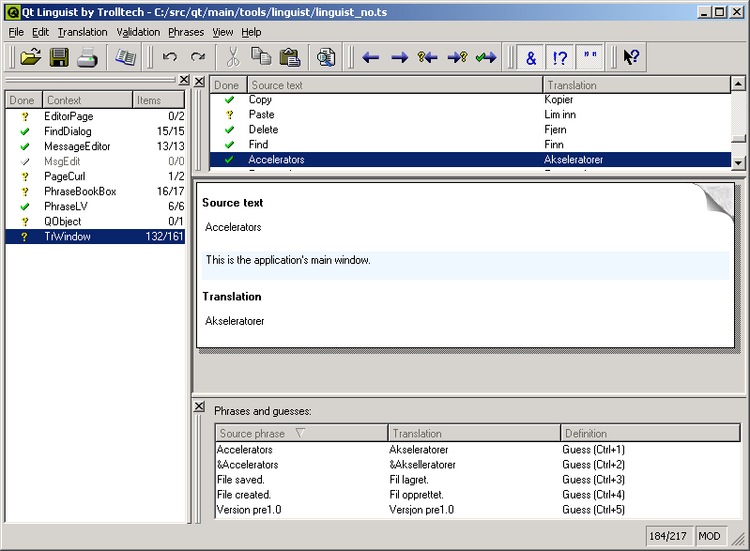Viewport: 750px width, 551px height.
Task: Open a phrase book via book icon
Action: pyautogui.click(x=125, y=57)
